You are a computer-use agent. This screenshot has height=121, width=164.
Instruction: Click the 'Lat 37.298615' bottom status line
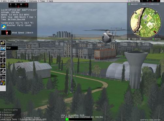[x=82, y=117]
